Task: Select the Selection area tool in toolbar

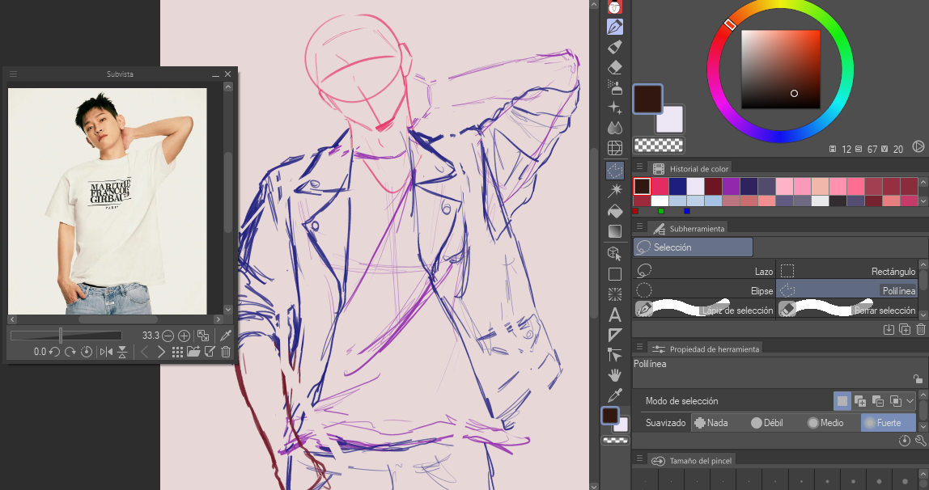Action: [x=615, y=171]
